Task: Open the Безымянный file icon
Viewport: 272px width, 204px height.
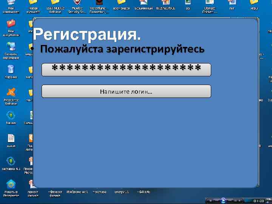Action: 144,5
